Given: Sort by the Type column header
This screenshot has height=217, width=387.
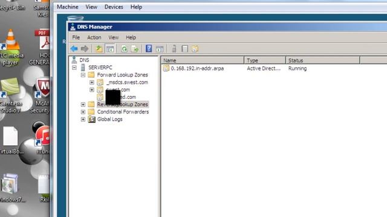Looking at the screenshot, I should [x=265, y=60].
